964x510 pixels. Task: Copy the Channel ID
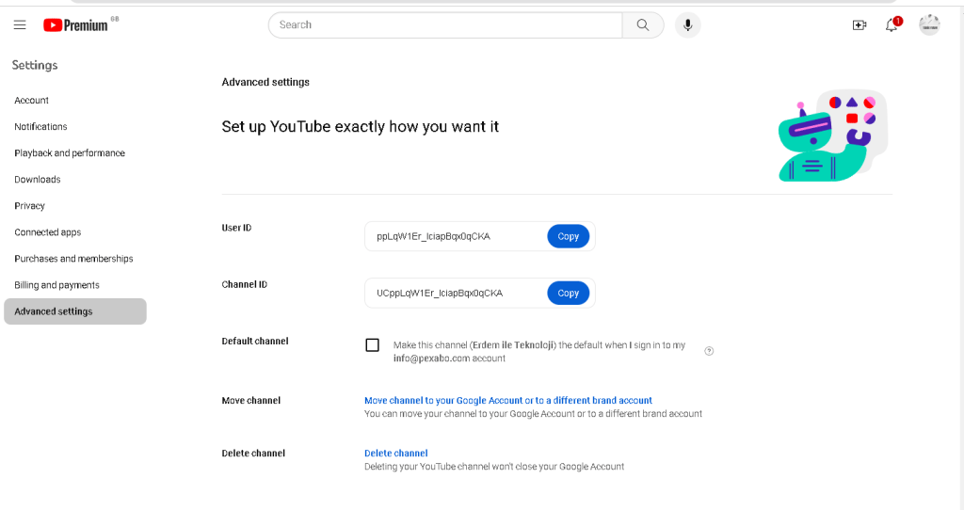click(x=568, y=293)
